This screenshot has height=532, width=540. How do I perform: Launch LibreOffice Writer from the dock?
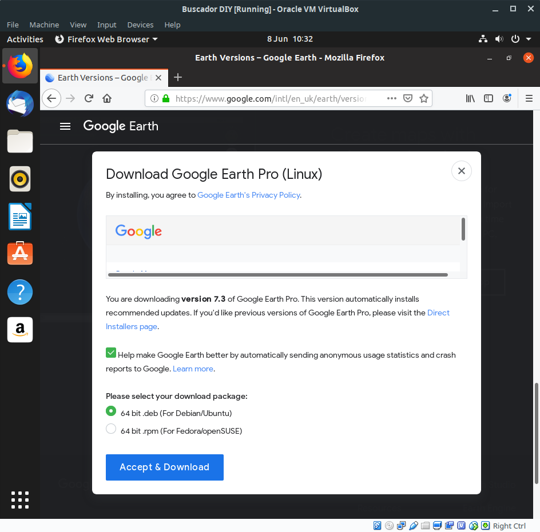pos(20,217)
